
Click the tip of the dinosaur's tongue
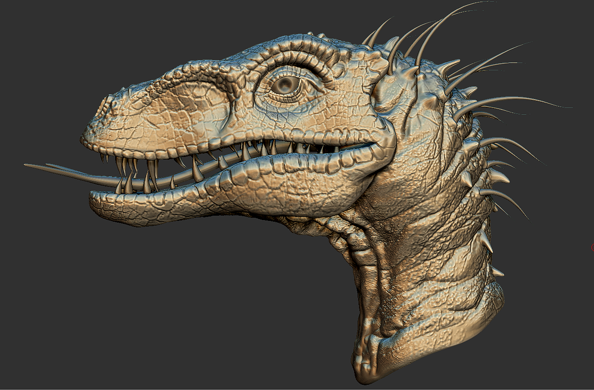coord(28,166)
